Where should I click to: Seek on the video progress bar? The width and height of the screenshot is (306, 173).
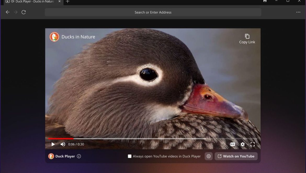tap(153, 139)
